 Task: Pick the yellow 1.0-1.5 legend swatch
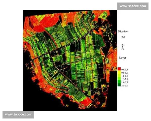tap(119, 76)
